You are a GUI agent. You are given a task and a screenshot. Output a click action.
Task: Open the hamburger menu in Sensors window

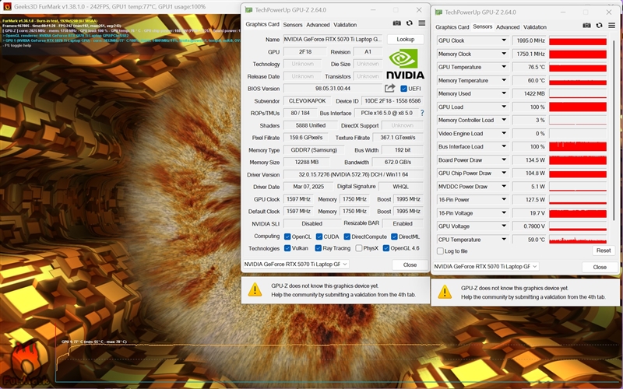click(611, 26)
